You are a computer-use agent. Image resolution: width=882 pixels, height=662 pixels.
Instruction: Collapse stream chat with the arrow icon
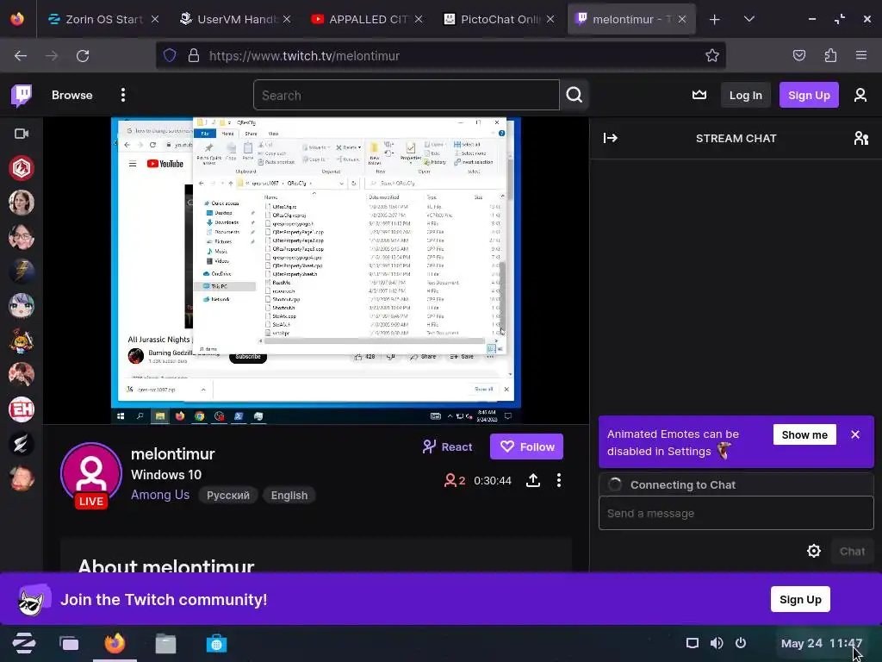click(611, 139)
